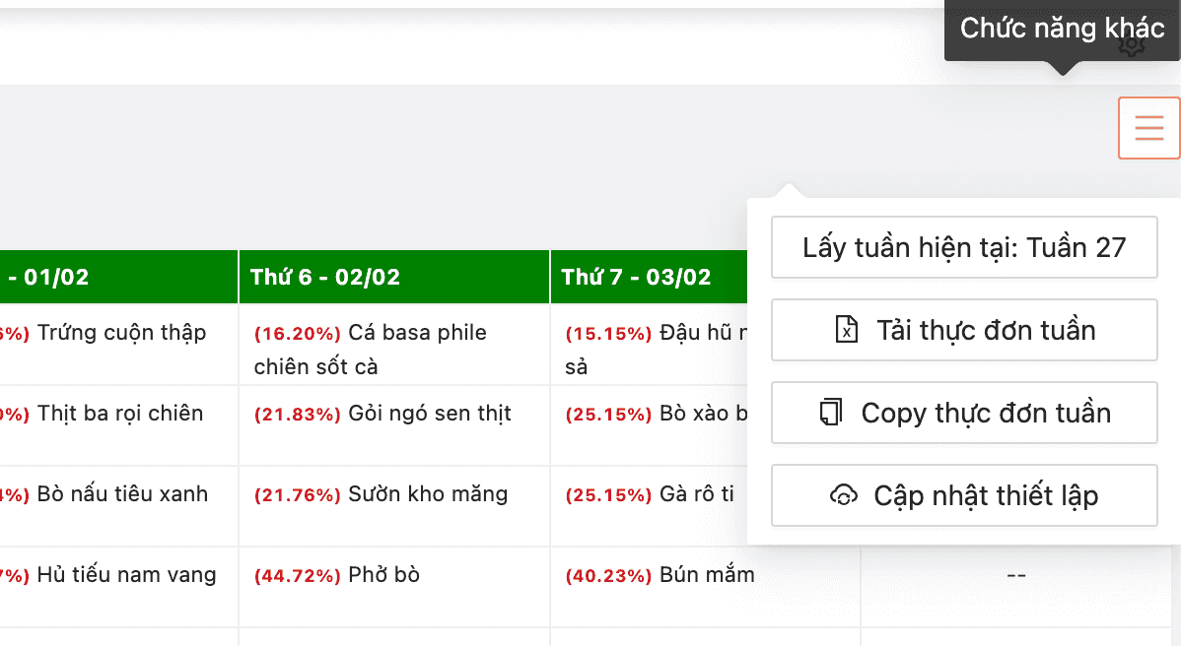Click the gear icon in the Chức năng khác tooltip
The width and height of the screenshot is (1181, 646).
[x=1131, y=46]
